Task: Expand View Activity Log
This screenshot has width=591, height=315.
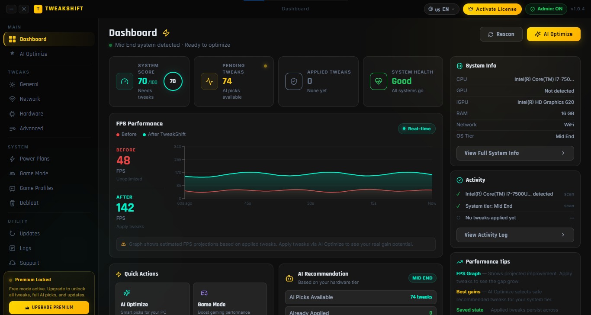Action: (x=515, y=235)
